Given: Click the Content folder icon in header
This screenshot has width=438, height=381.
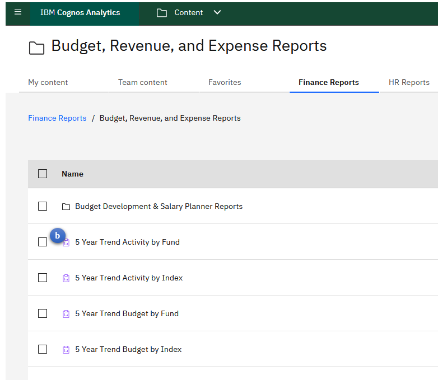Looking at the screenshot, I should (x=162, y=13).
